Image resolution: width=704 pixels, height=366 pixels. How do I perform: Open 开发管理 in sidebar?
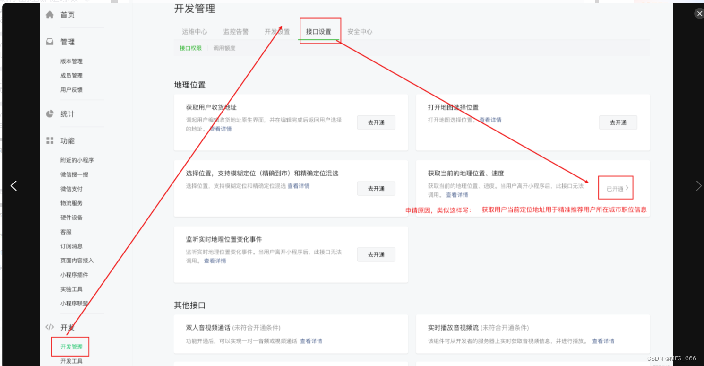[x=71, y=347]
